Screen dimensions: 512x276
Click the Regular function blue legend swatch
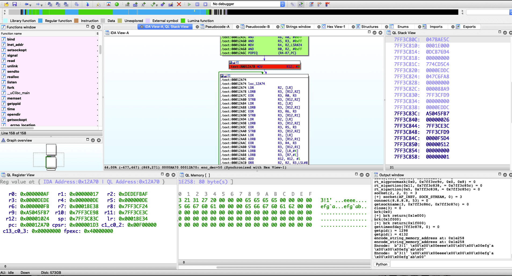point(40,21)
